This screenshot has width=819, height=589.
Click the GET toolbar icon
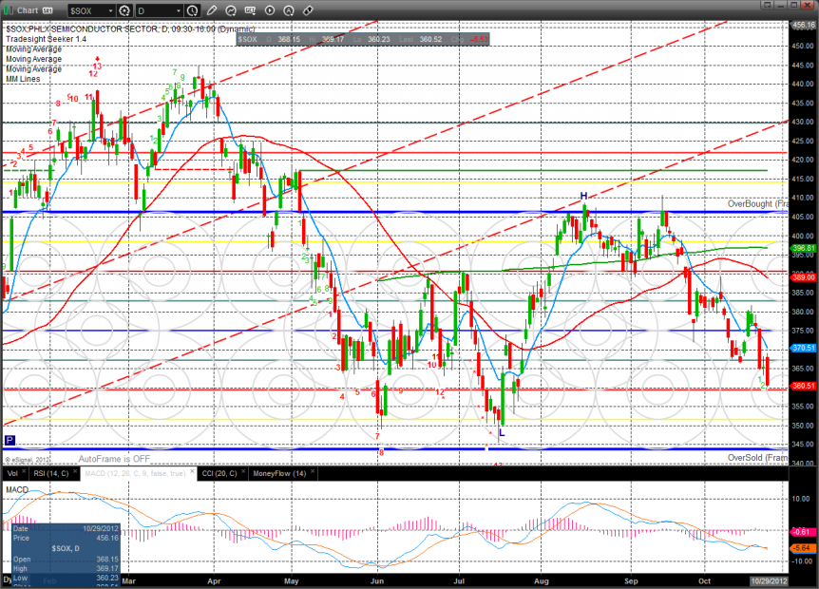pos(250,10)
